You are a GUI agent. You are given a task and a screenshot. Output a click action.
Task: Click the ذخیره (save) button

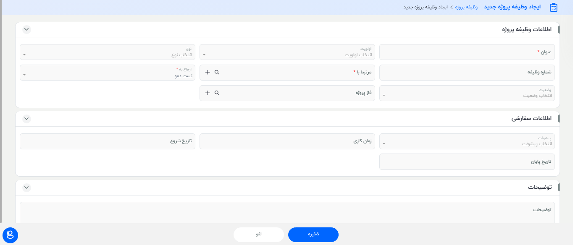[313, 235]
